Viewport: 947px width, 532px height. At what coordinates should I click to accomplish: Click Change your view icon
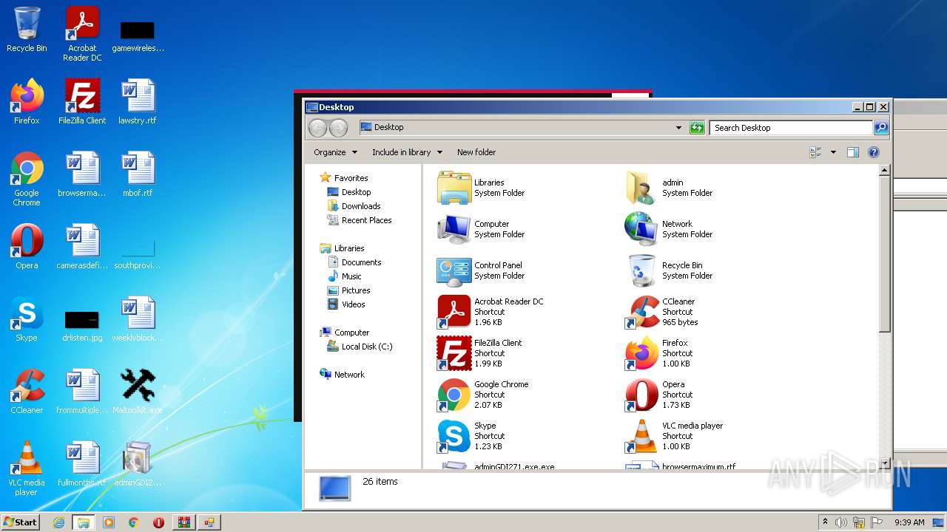pos(815,152)
